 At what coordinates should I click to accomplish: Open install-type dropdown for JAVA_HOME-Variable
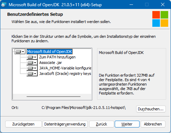32,68
